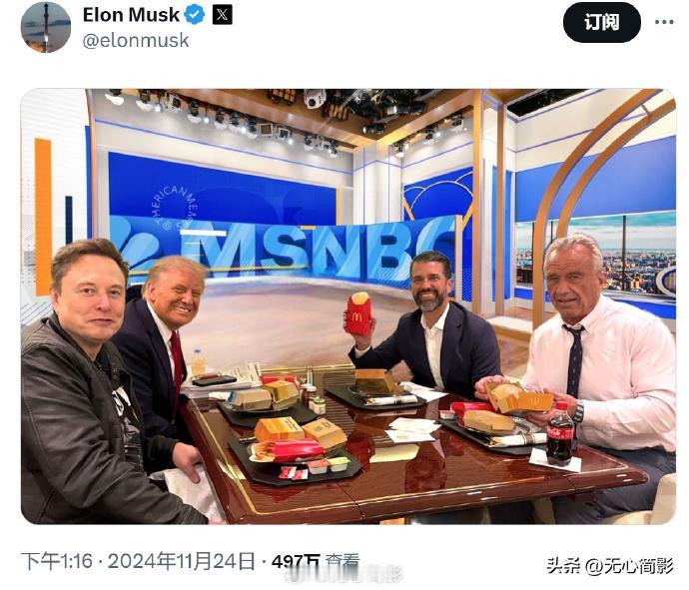Click the 头条 @无心简影 watermark

coord(610,566)
